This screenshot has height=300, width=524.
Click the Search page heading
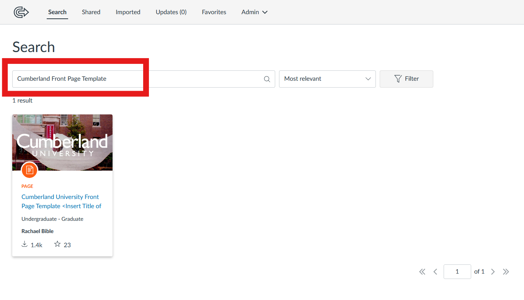click(x=34, y=47)
